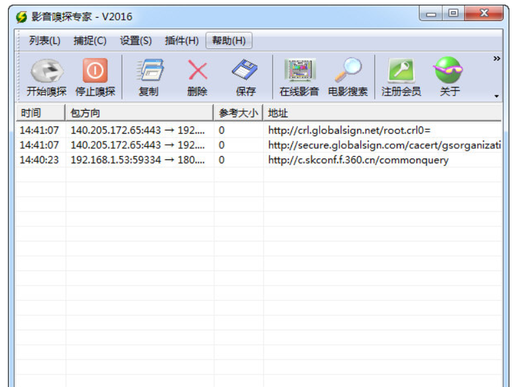
Task: Click the 帮助(H) help menu
Action: point(229,41)
